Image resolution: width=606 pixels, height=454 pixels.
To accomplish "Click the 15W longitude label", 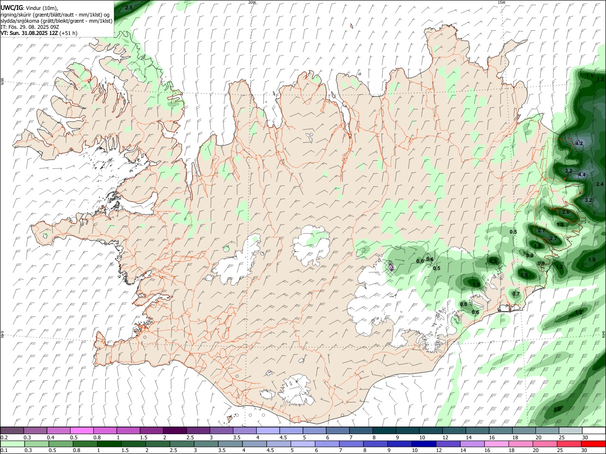I will (501, 2).
